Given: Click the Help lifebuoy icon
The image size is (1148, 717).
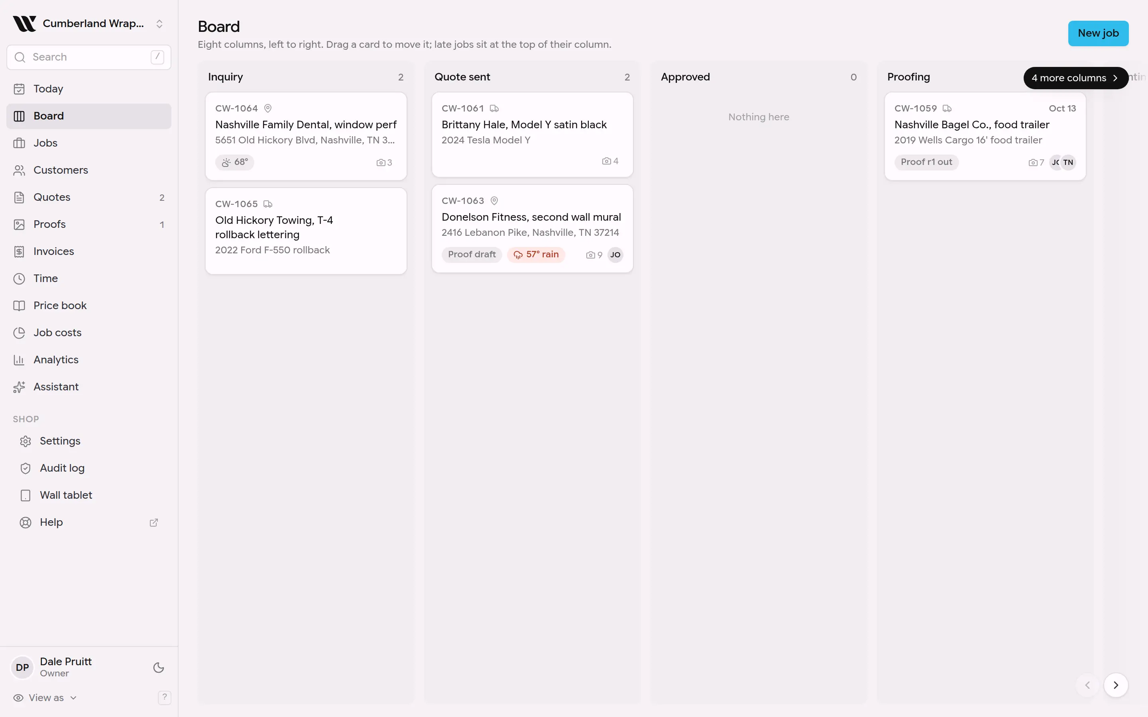Looking at the screenshot, I should [x=26, y=522].
